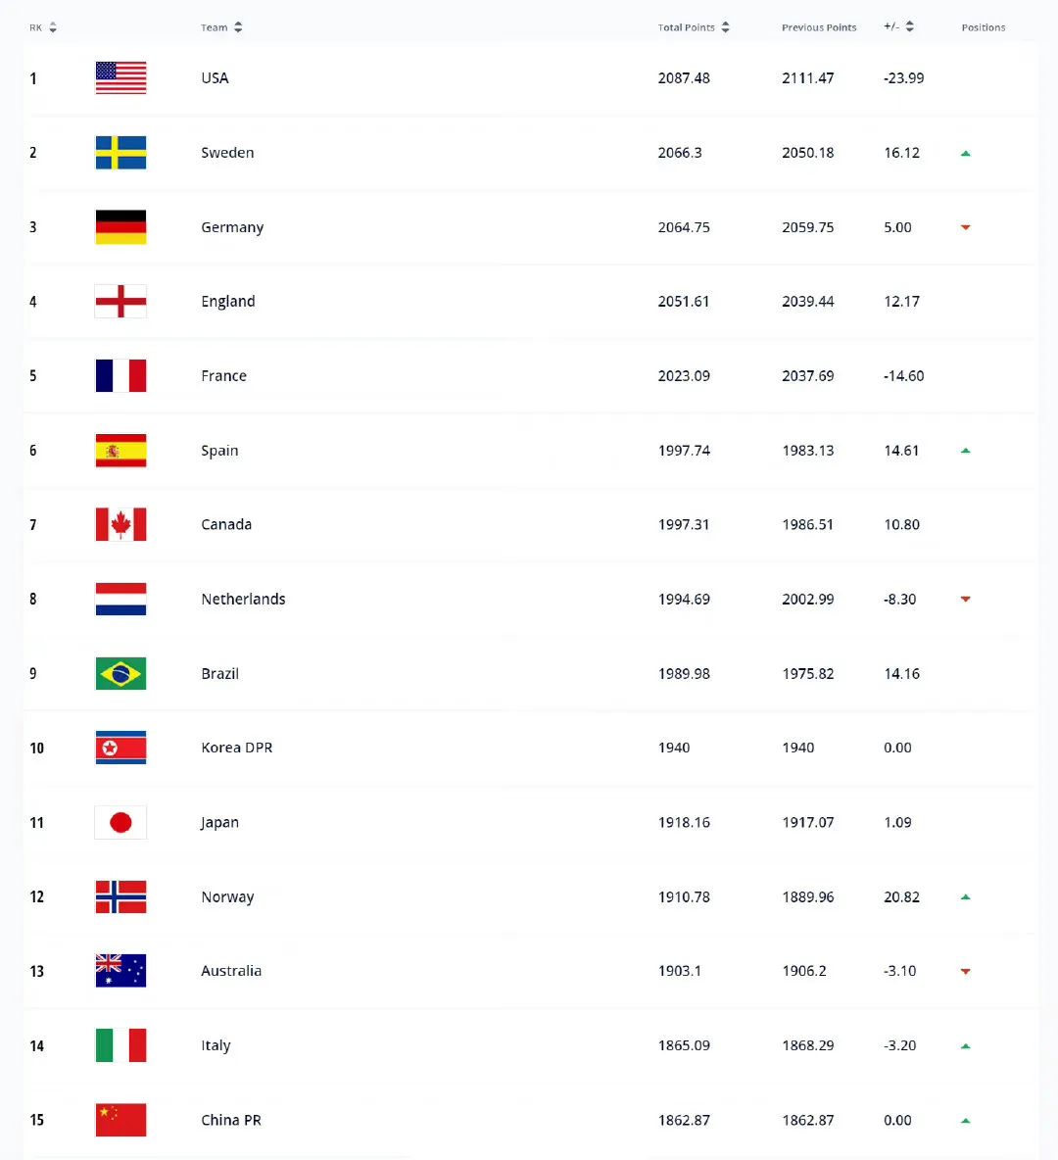Click the Canada flag icon
The image size is (1058, 1160).
tap(120, 524)
